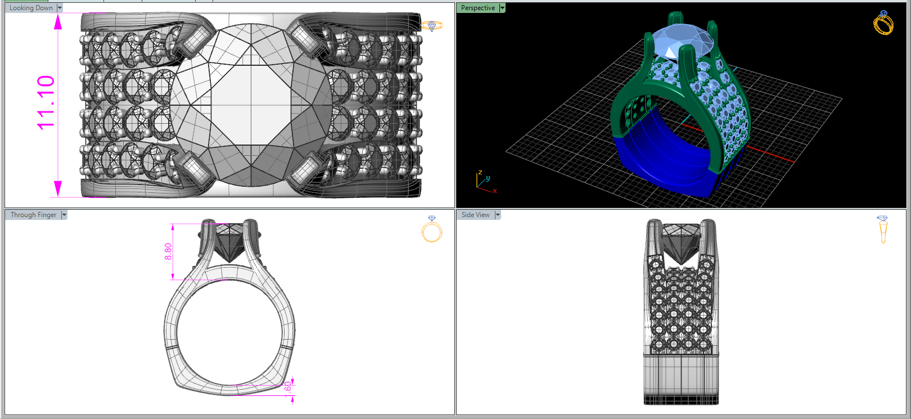Open the Looking Down viewport dropdown arrow
Viewport: 911px width, 419px height.
60,8
